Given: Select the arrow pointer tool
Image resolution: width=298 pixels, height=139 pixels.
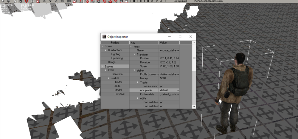Looking at the screenshot, I should coord(15,1).
